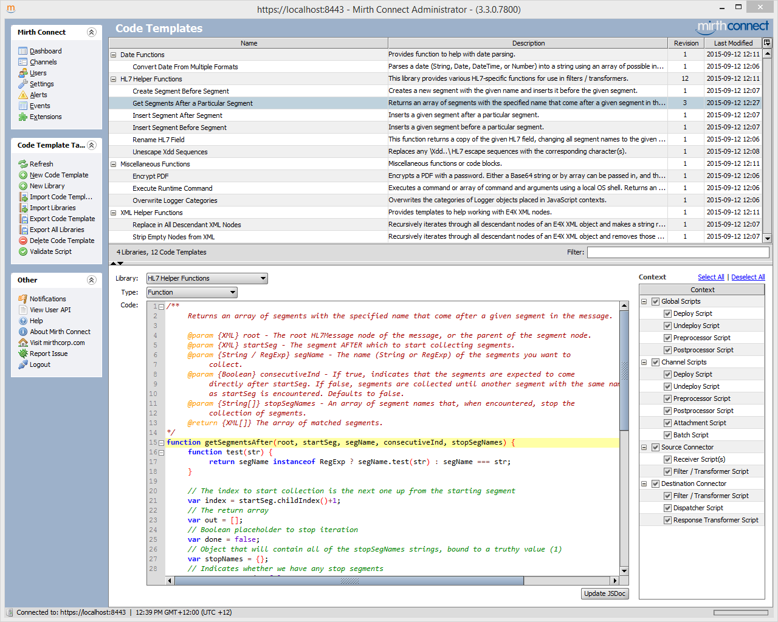
Task: Sort table by the Name column header
Action: click(249, 43)
